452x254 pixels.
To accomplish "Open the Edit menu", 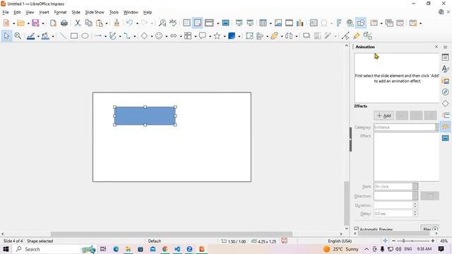I will click(17, 13).
